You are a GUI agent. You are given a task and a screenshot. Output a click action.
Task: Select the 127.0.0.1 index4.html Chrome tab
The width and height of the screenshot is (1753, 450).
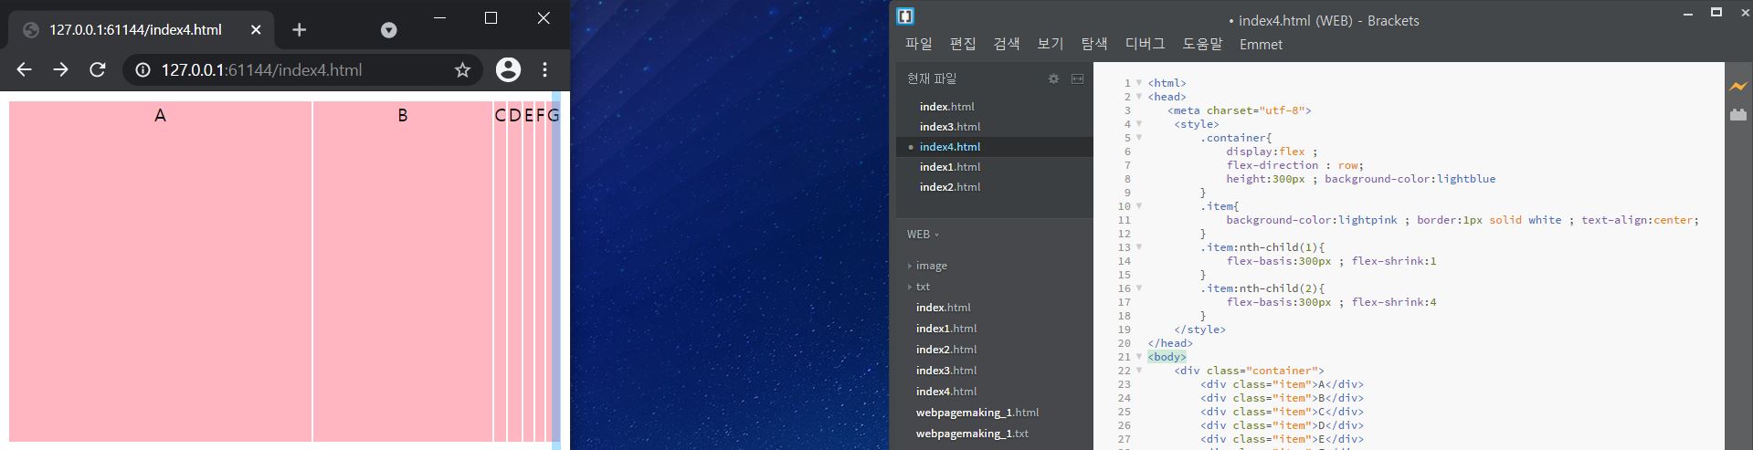click(142, 30)
